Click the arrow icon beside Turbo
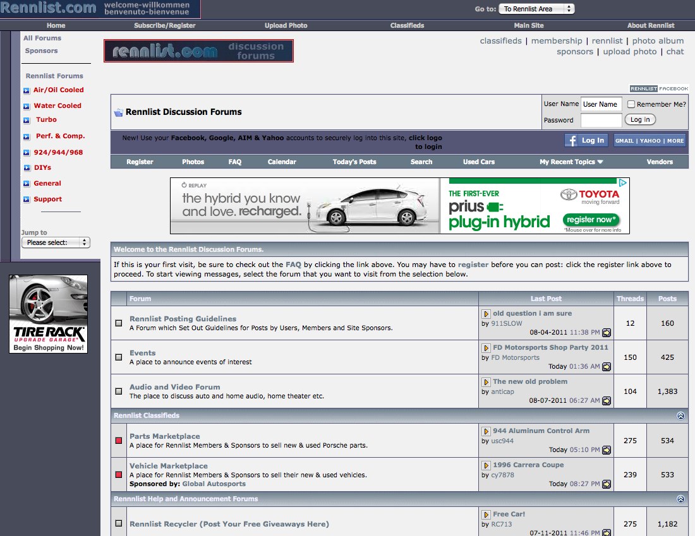 click(26, 120)
